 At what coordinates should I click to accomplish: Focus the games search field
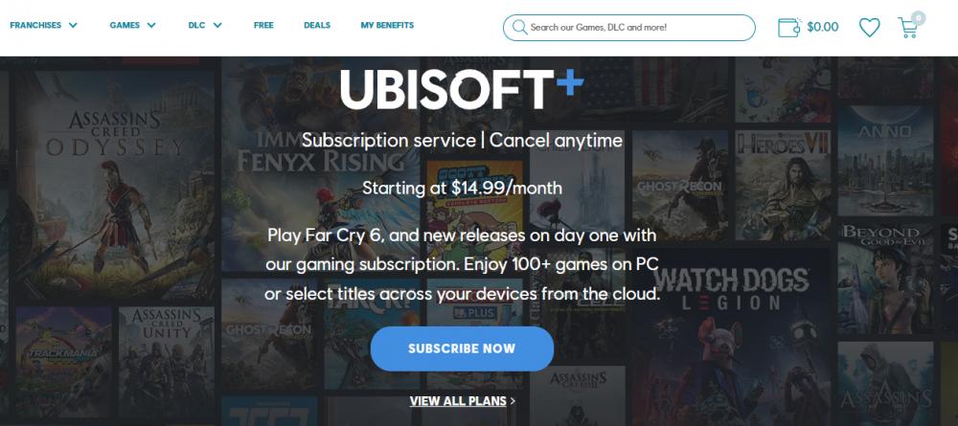(628, 28)
